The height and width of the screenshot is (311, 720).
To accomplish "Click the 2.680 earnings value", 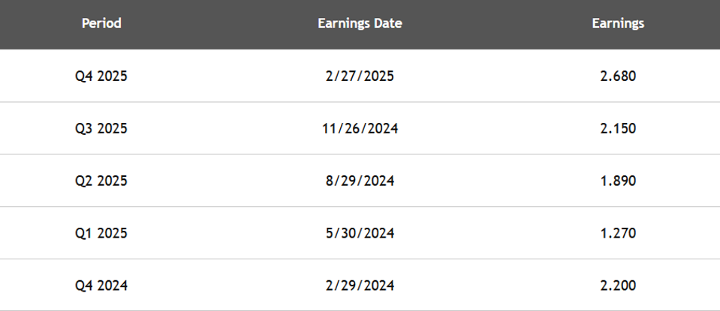I will pos(618,76).
